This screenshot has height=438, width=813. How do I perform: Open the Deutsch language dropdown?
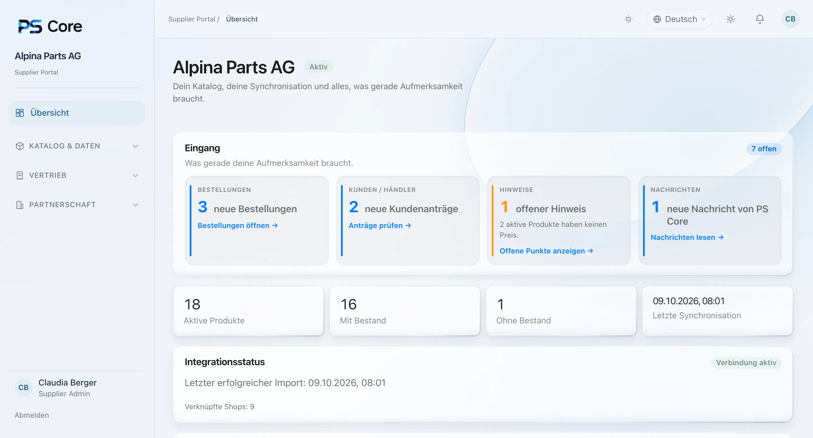pyautogui.click(x=679, y=19)
